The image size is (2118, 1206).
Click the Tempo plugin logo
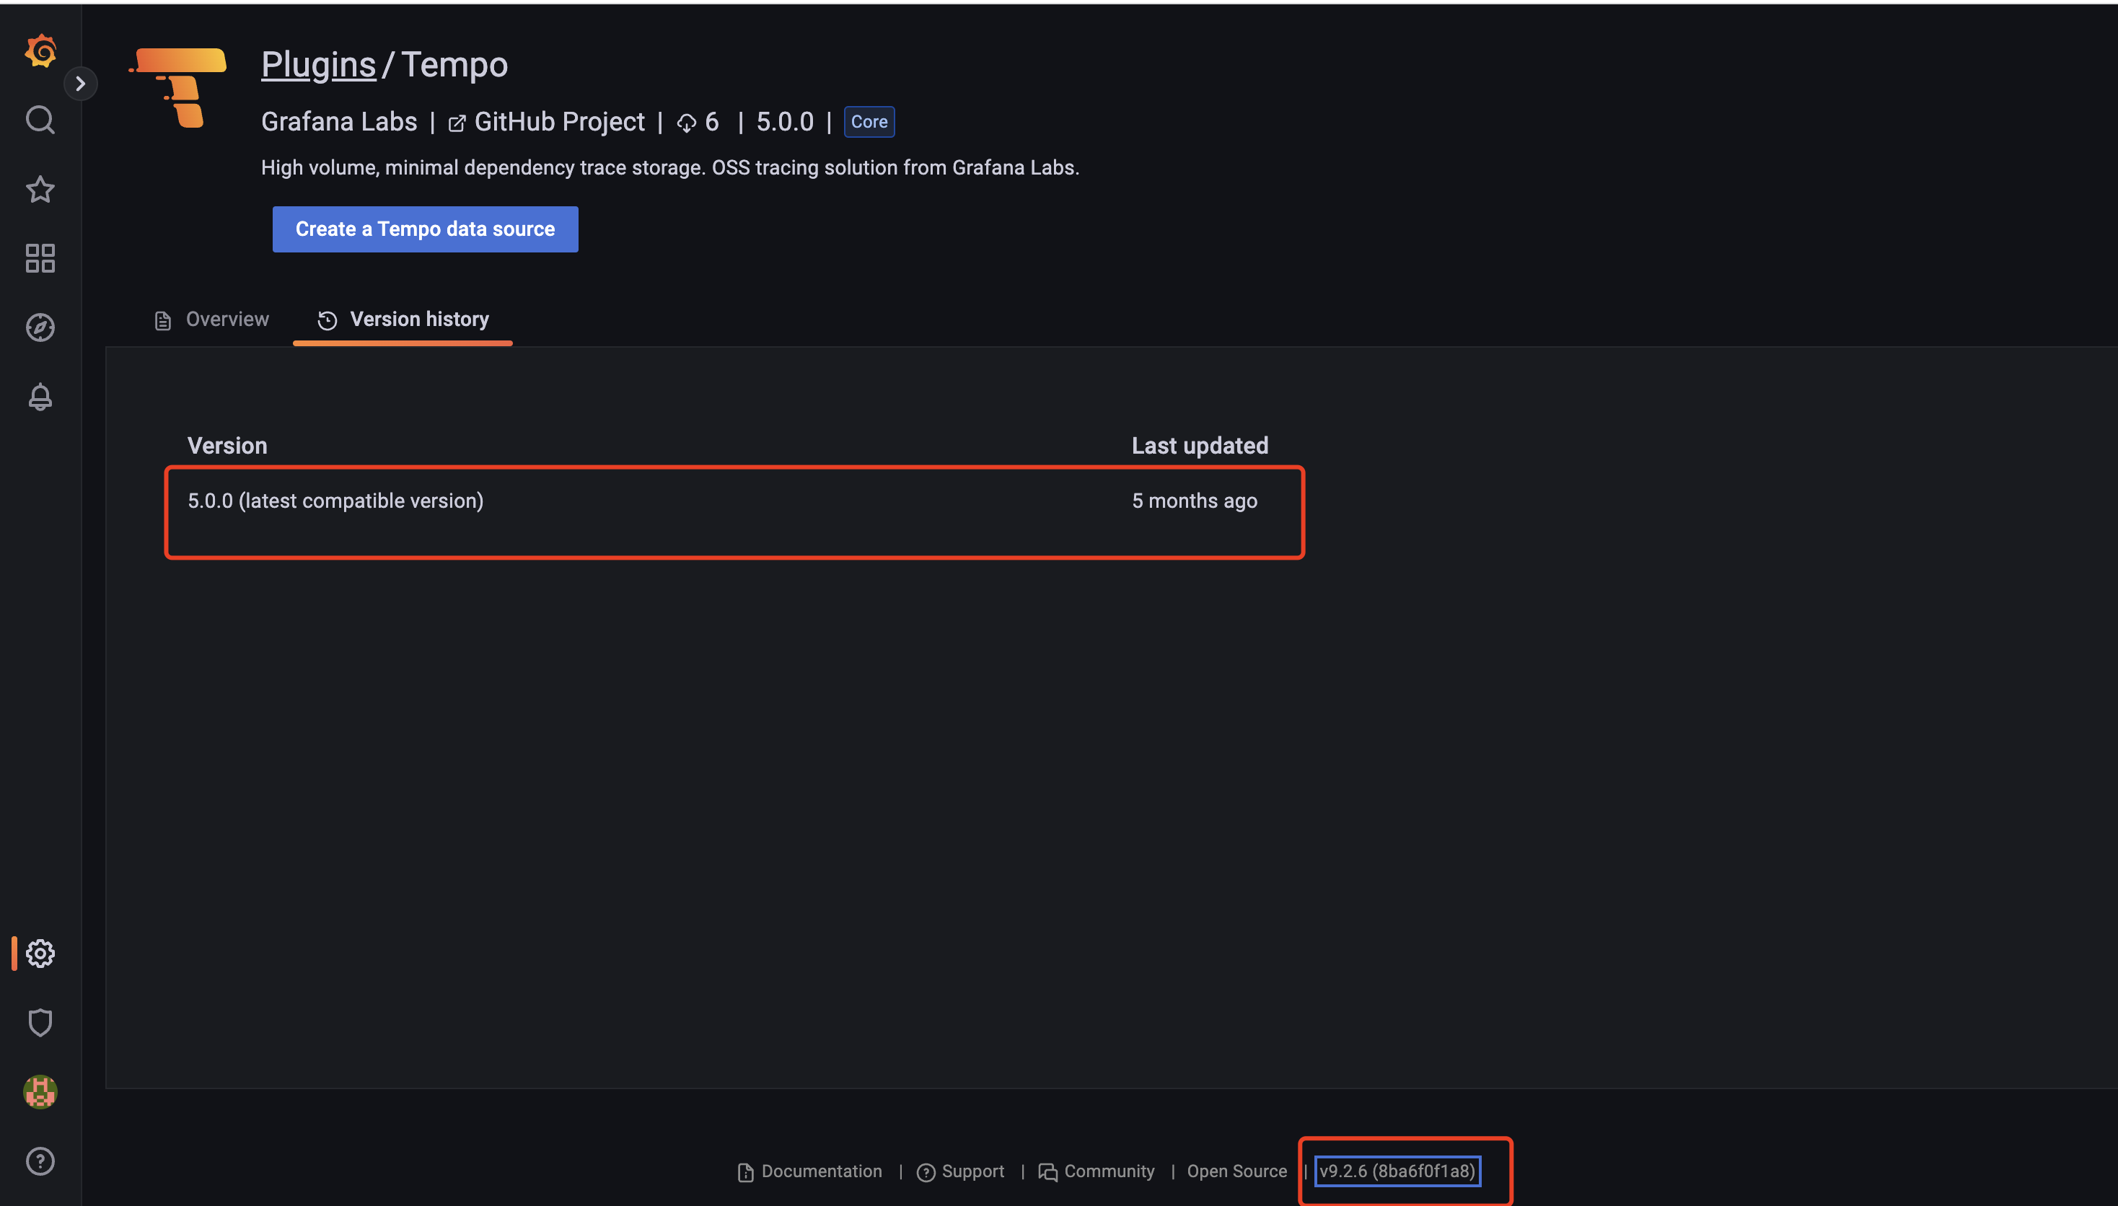coord(177,89)
